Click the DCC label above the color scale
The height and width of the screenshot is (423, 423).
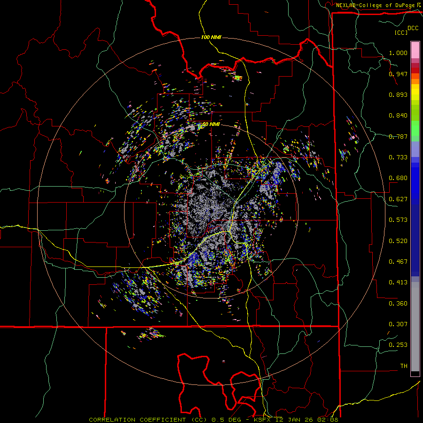pyautogui.click(x=413, y=28)
